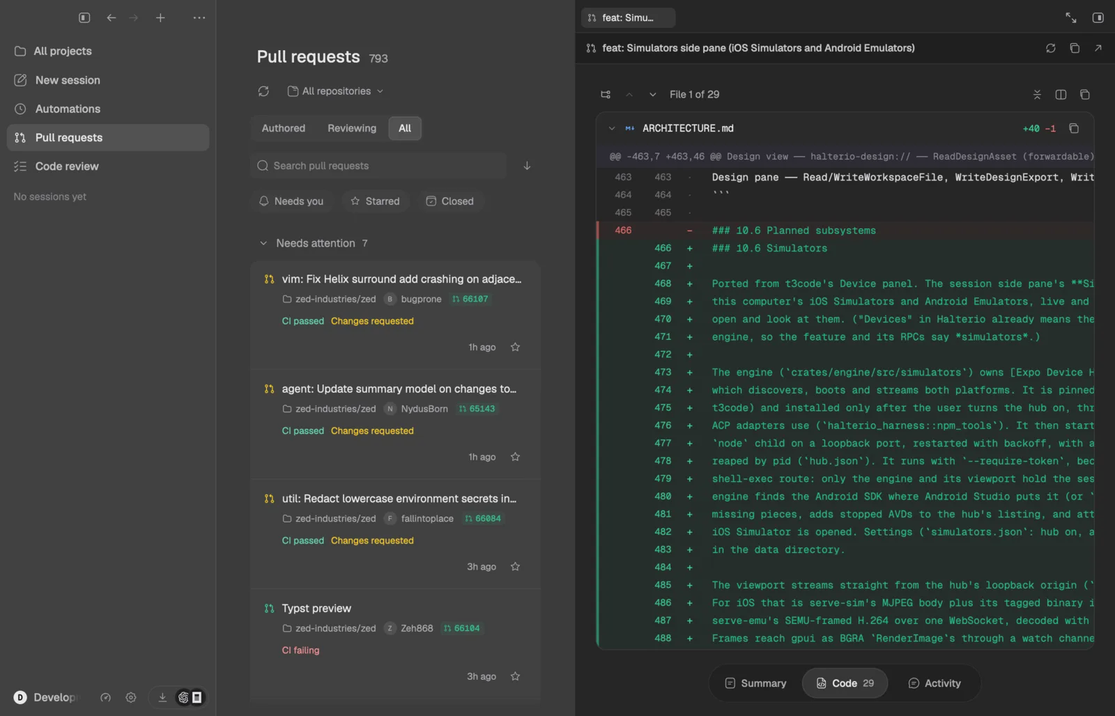This screenshot has height=716, width=1115.
Task: Toggle the right side panel icon
Action: 1098,17
